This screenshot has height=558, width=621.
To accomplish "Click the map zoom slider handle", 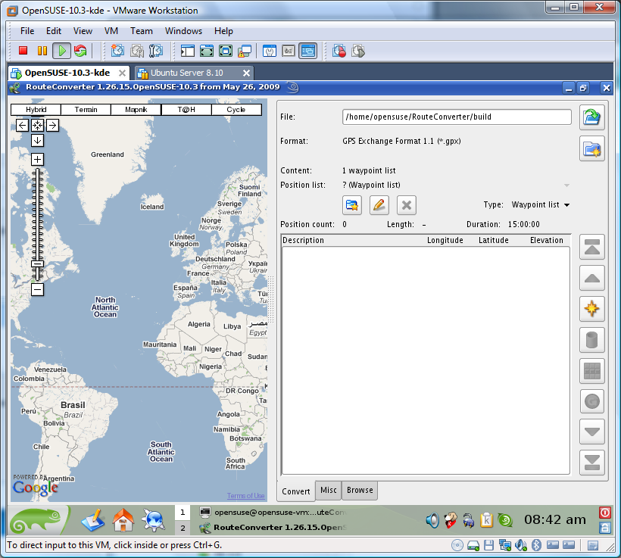I will point(37,263).
